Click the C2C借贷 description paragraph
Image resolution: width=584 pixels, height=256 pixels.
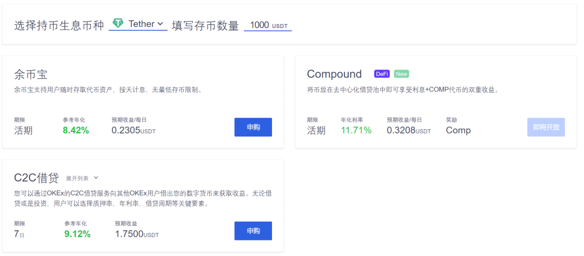coord(143,198)
